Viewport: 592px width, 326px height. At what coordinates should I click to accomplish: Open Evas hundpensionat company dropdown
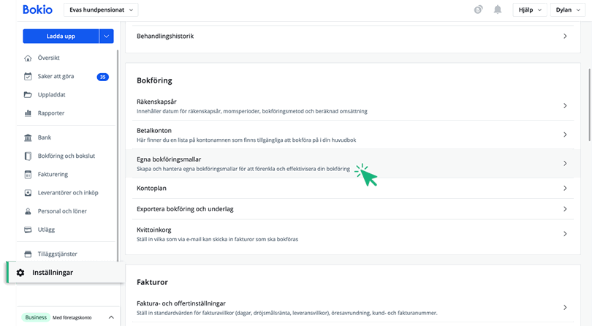[102, 10]
